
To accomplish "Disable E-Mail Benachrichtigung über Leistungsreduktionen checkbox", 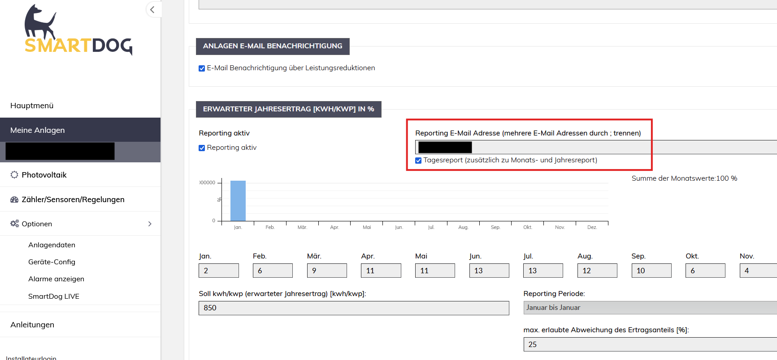I will click(x=202, y=68).
